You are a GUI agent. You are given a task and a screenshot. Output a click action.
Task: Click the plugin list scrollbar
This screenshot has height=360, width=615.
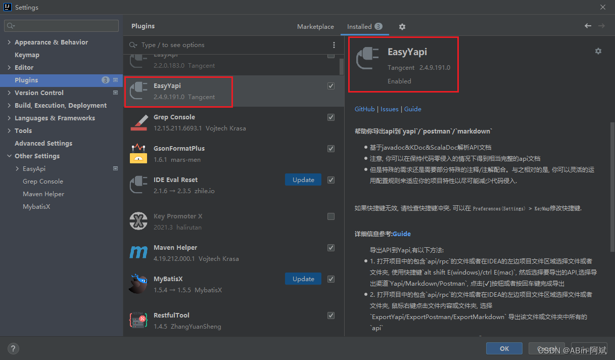(x=342, y=66)
